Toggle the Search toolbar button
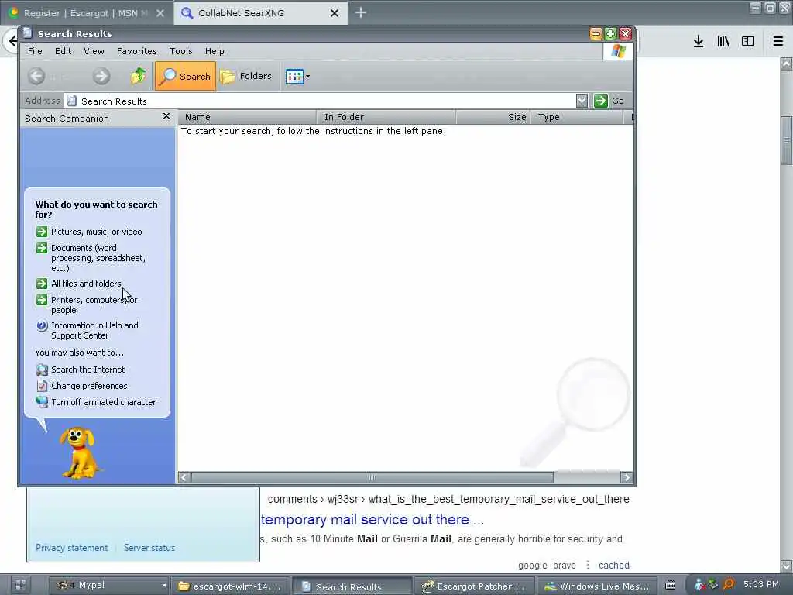 (x=186, y=77)
